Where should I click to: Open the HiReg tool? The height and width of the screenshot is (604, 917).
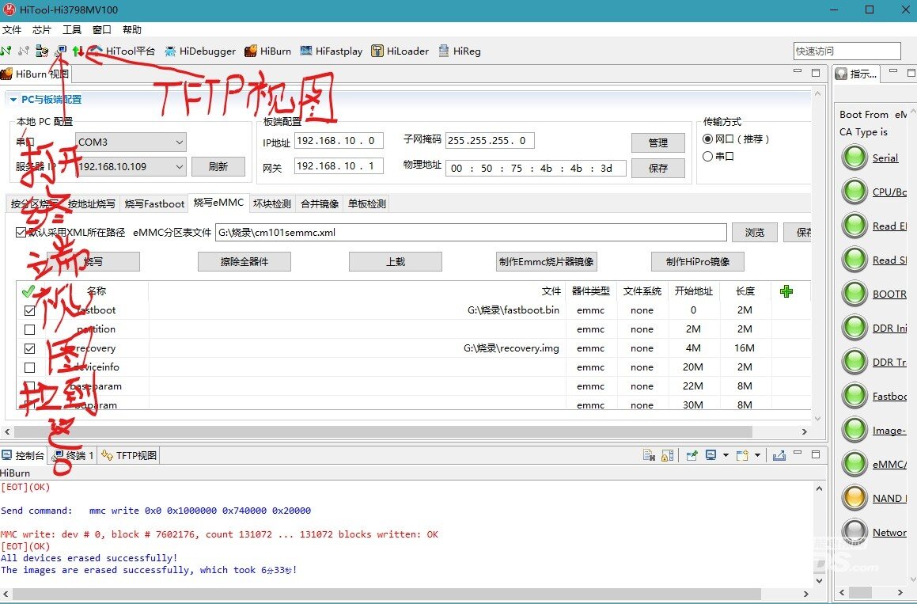click(459, 51)
